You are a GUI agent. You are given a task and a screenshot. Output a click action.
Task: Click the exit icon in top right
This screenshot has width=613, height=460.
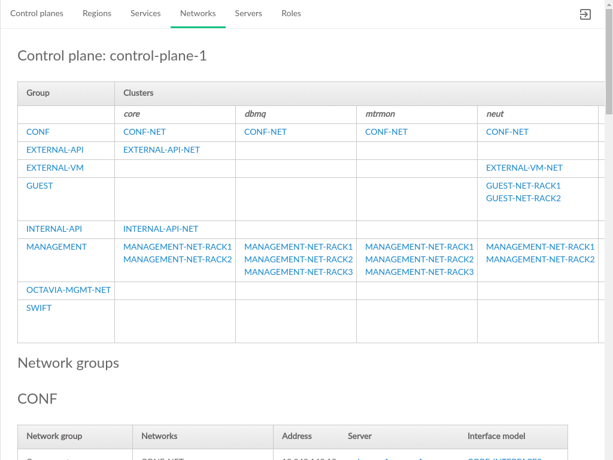pyautogui.click(x=585, y=14)
